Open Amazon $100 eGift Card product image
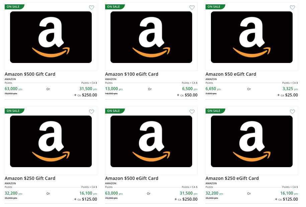 (x=151, y=37)
